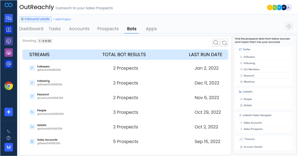This screenshot has height=156, width=298.
Task: Click the blue plus button in sidebar
Action: [9, 112]
